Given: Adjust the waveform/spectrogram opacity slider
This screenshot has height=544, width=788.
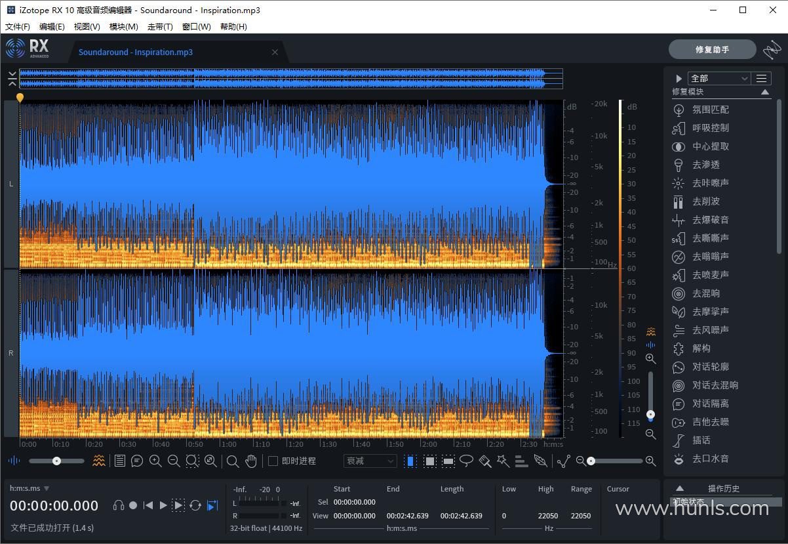Looking at the screenshot, I should click(x=56, y=461).
